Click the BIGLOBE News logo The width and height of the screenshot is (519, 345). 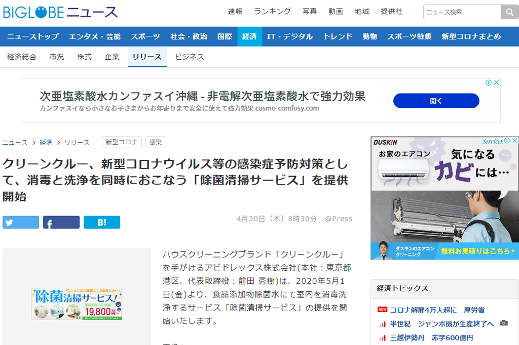[60, 12]
